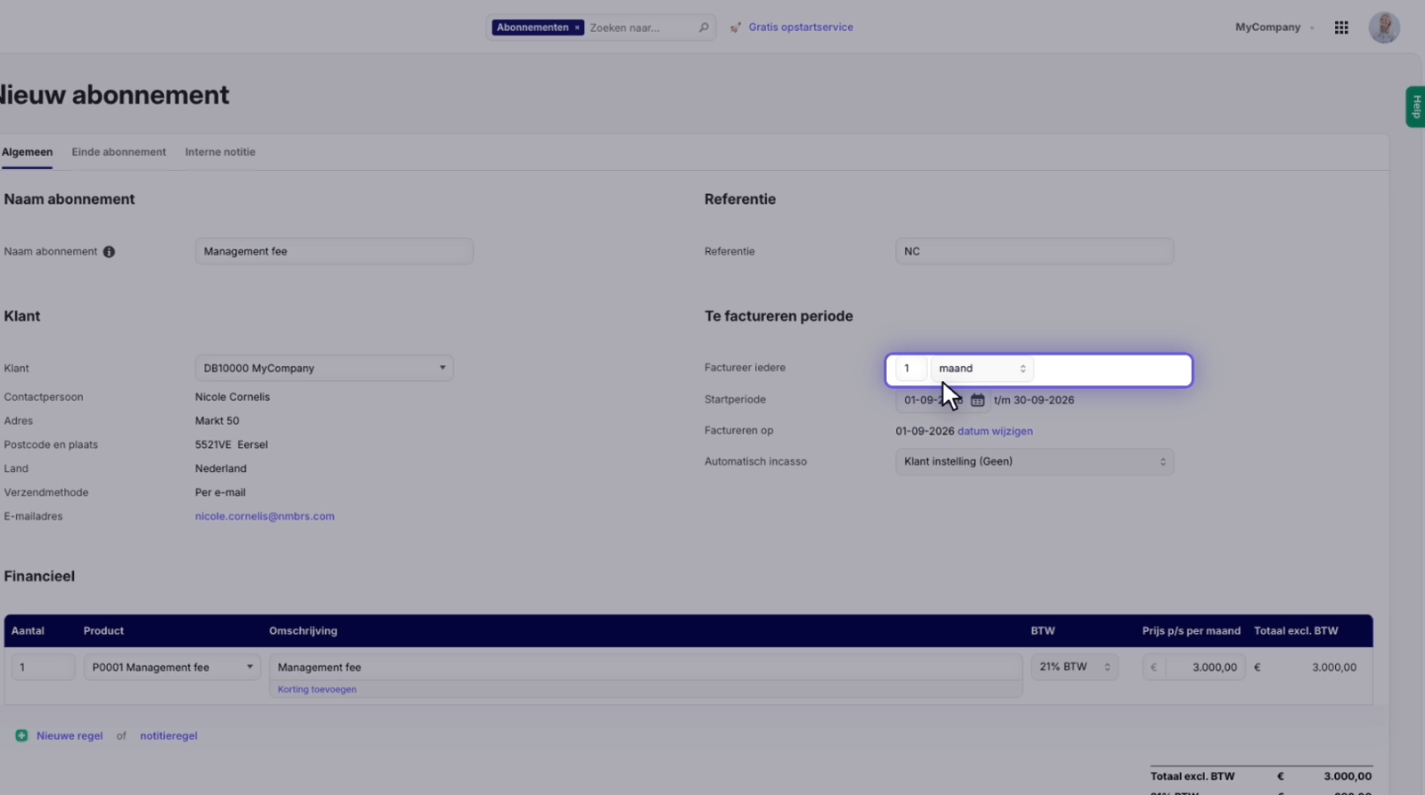The height and width of the screenshot is (795, 1425).
Task: Click the Markt 50 address text
Action: [x=217, y=421]
